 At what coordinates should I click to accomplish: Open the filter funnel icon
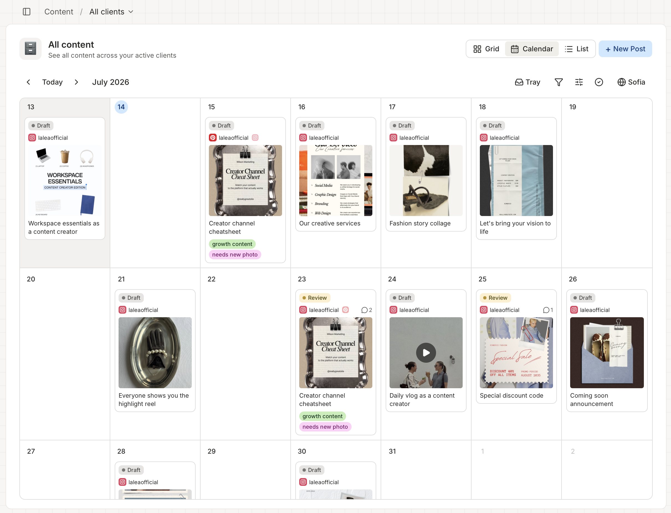point(559,82)
